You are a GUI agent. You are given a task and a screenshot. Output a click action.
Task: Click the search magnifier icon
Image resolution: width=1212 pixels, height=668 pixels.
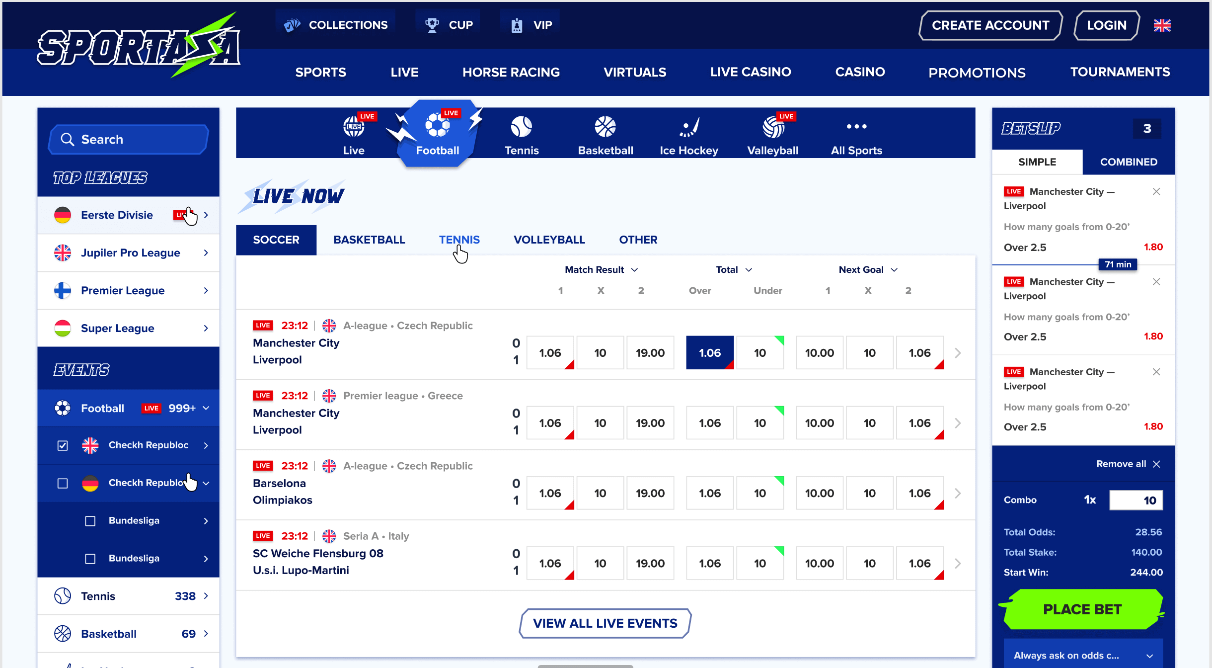coord(68,140)
